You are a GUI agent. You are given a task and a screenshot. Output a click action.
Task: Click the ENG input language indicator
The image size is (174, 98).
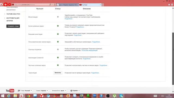tap(163, 96)
